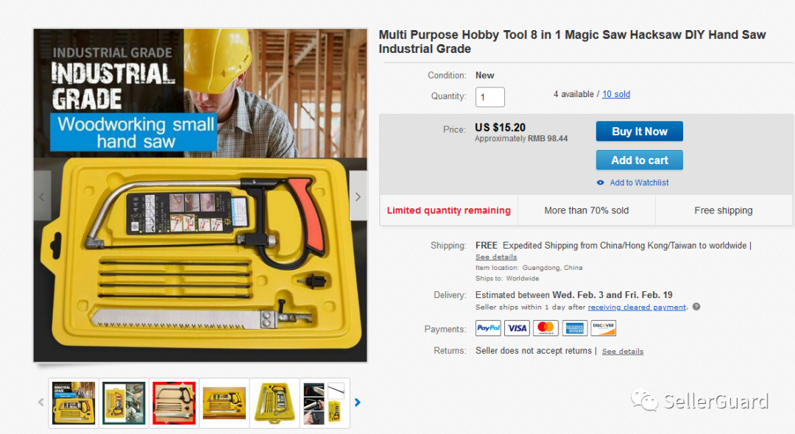Click the American Express payment icon

click(574, 328)
